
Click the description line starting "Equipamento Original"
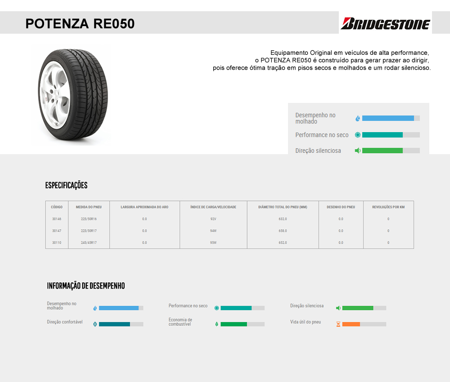350,53
